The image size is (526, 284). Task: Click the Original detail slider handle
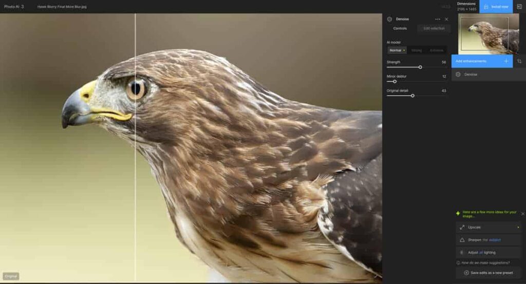(412, 96)
